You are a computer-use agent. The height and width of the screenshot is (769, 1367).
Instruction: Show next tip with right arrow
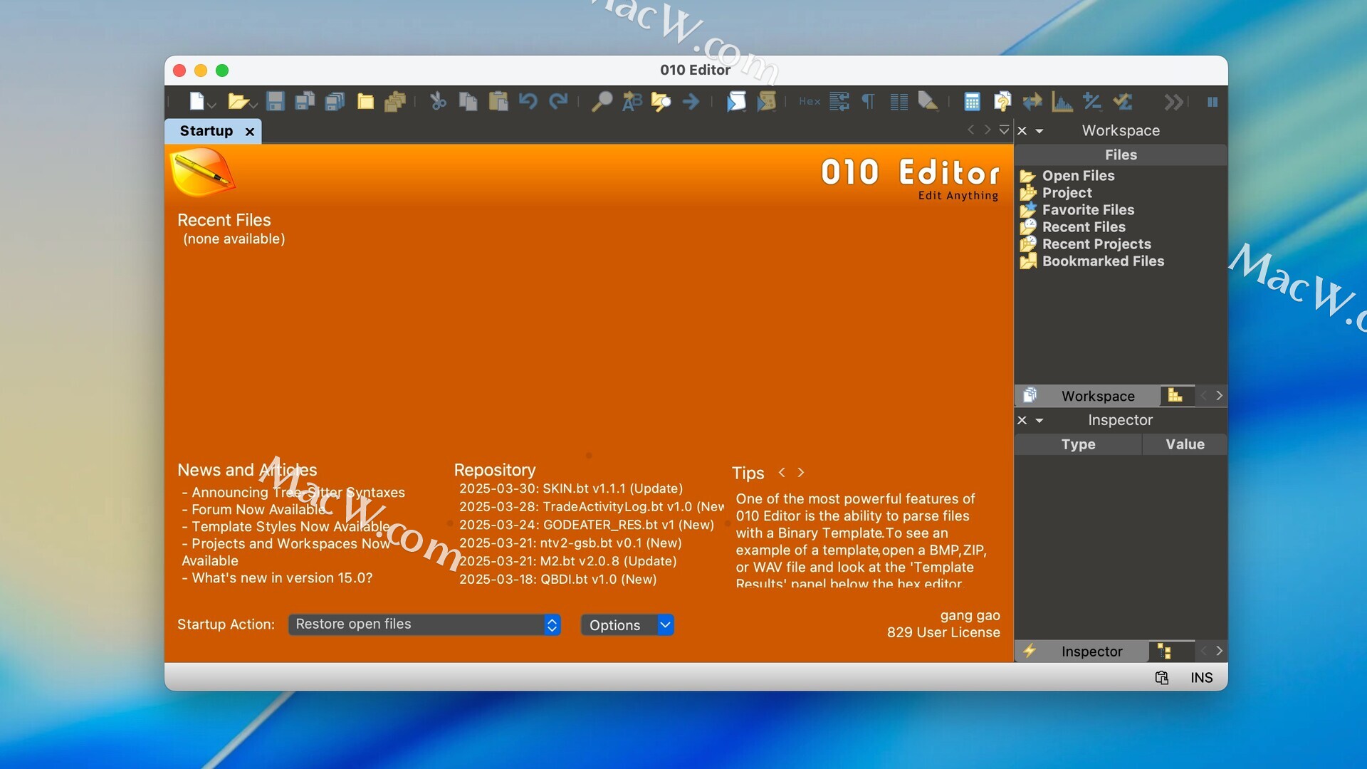(x=801, y=473)
